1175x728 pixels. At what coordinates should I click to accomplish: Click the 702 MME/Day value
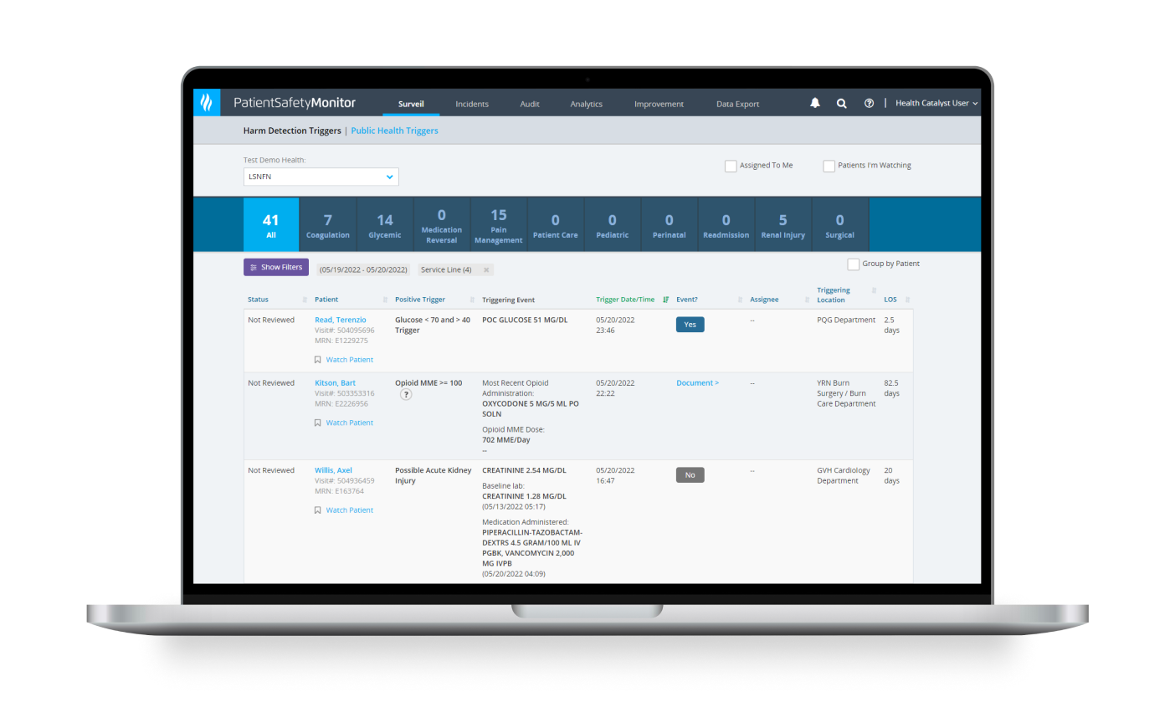tap(506, 440)
